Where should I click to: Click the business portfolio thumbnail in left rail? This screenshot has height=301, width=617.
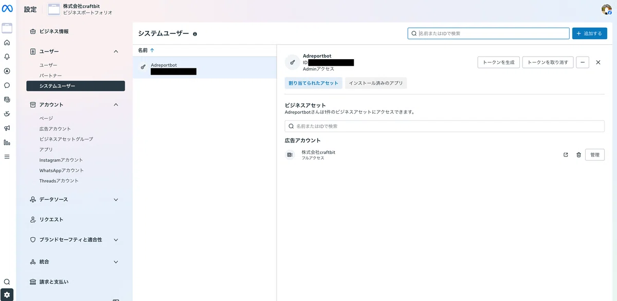(7, 28)
